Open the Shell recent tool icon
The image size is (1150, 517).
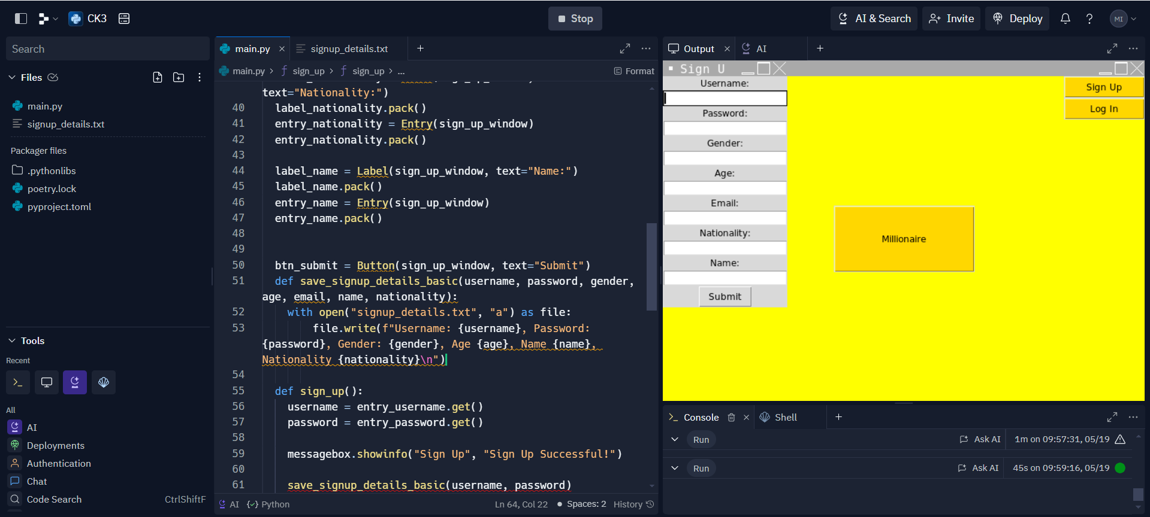[x=18, y=382]
